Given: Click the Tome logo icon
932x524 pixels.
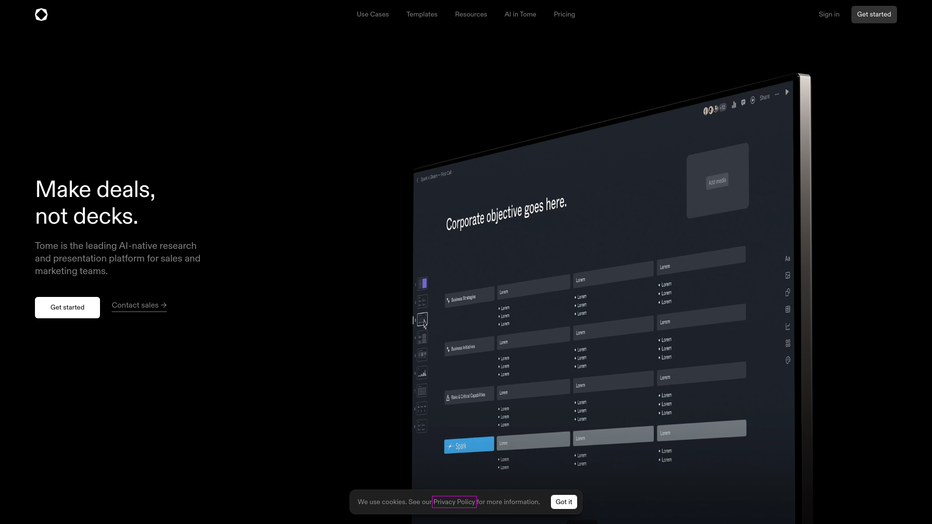Looking at the screenshot, I should point(41,15).
